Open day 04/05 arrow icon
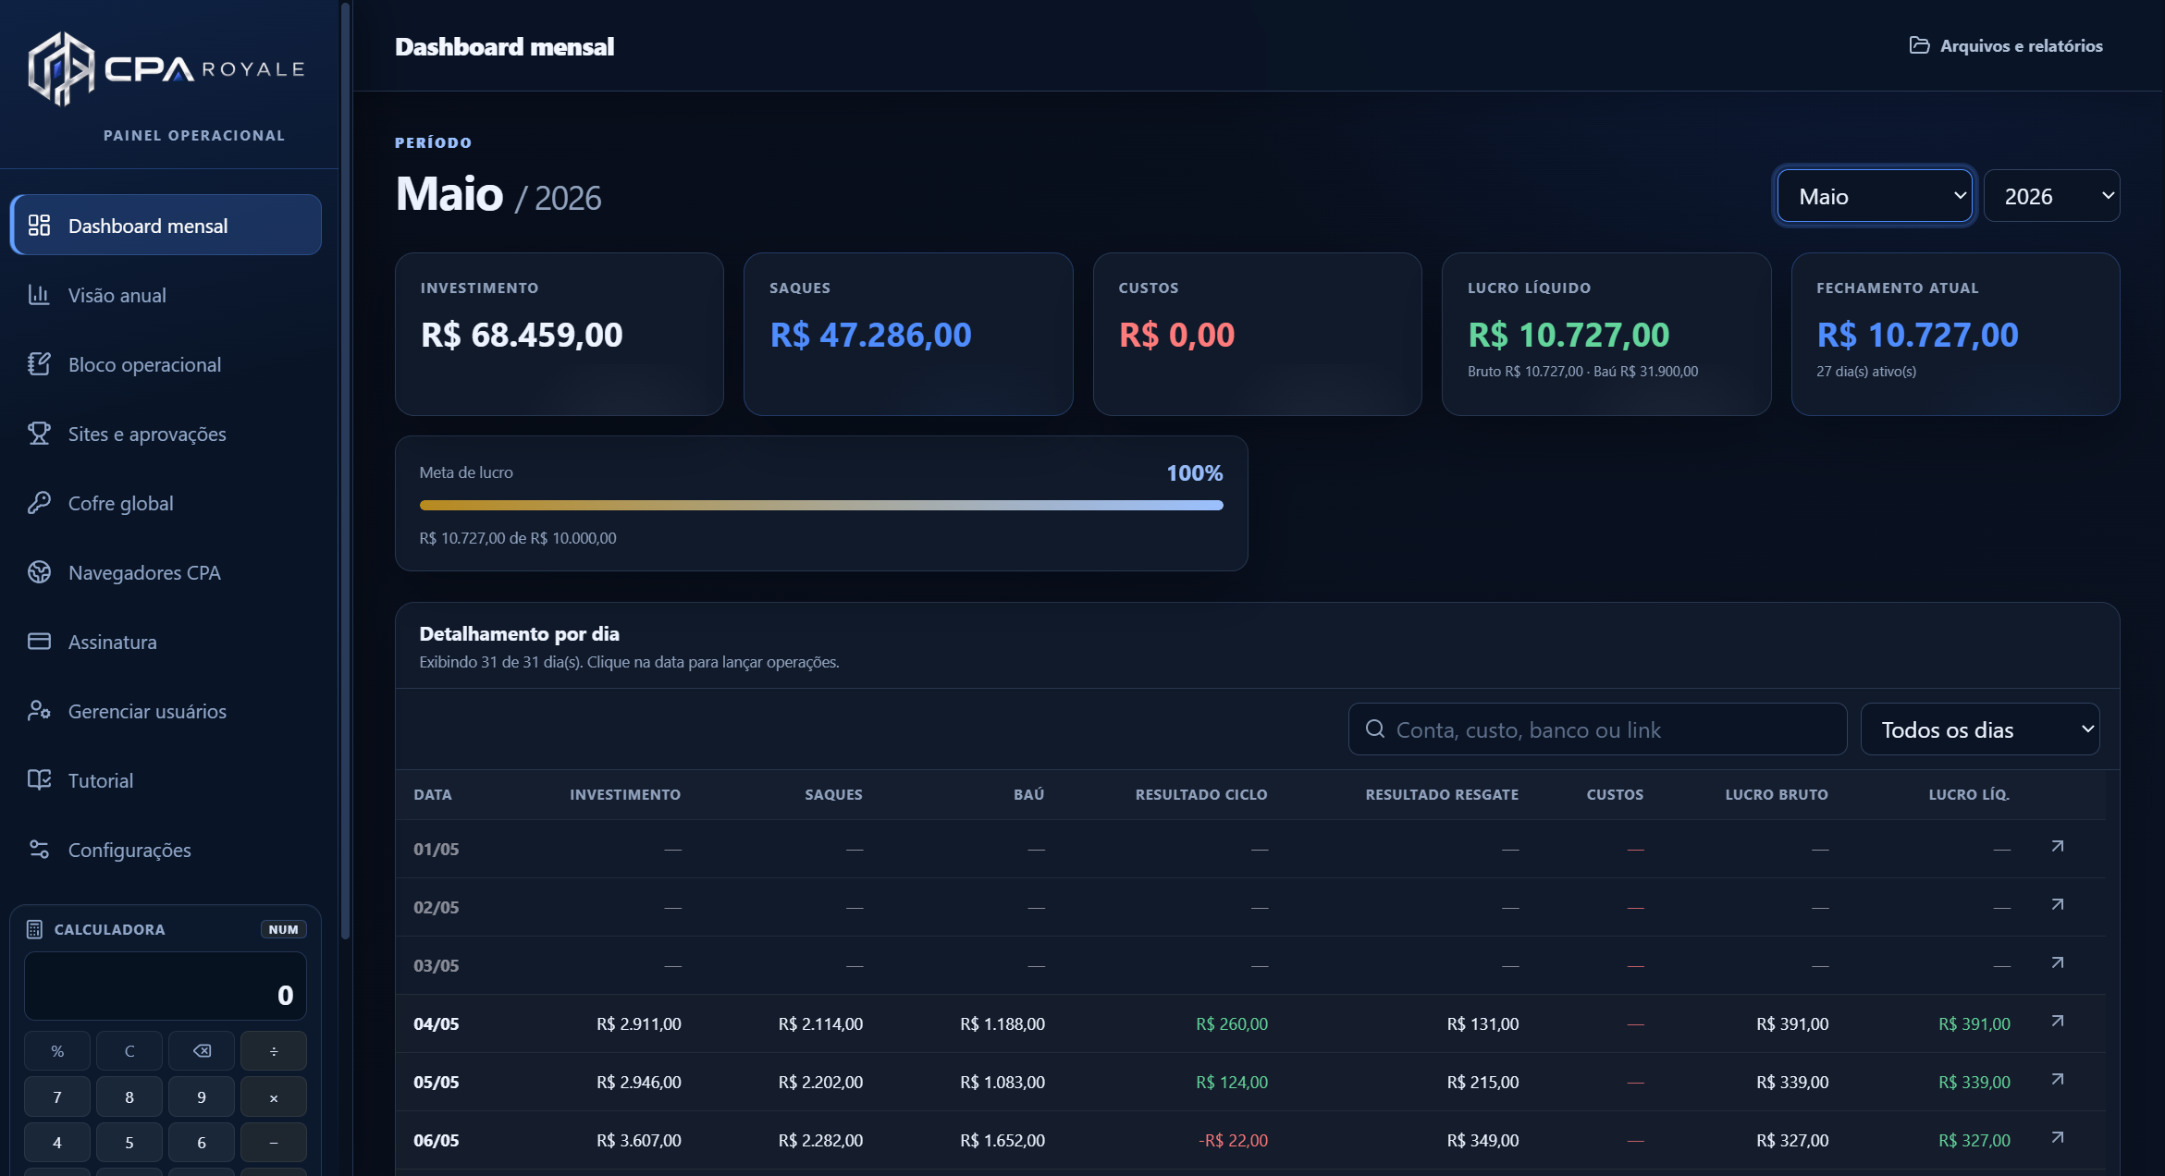The image size is (2165, 1176). [x=2058, y=1022]
